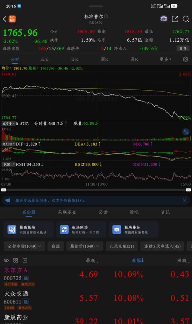The height and width of the screenshot is (324, 192).
Task: Open the robot assistant icon
Action: pos(164,19)
